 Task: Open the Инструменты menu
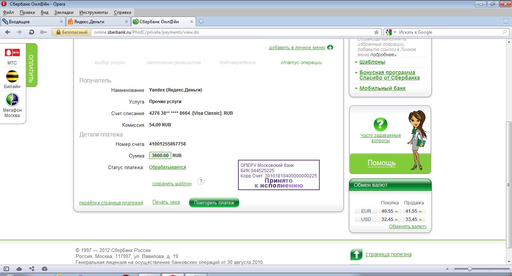coord(94,12)
